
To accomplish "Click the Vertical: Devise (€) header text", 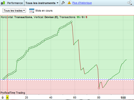I will (46, 17).
